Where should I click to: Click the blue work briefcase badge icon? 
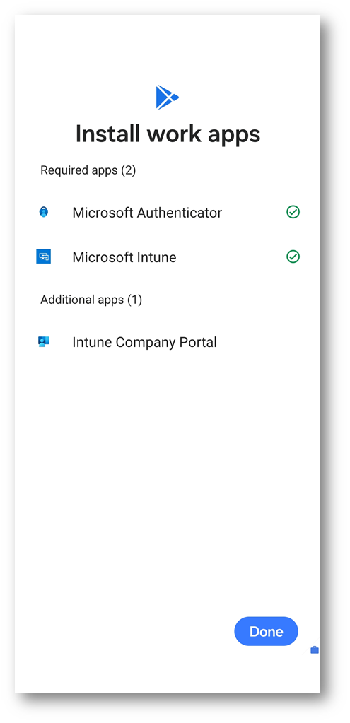[315, 650]
